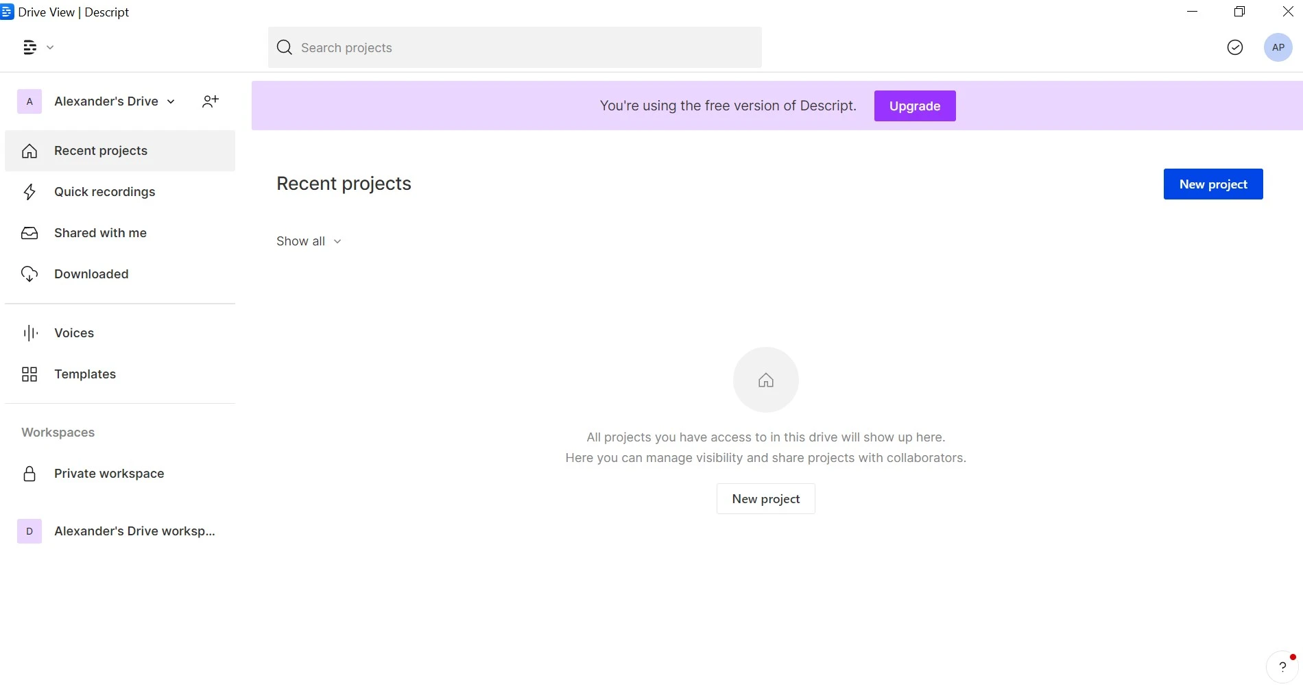Click the Downloaded cloud icon
This screenshot has width=1303, height=693.
pyautogui.click(x=29, y=274)
